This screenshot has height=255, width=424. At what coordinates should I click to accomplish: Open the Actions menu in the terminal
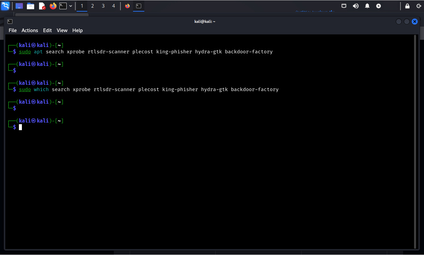tap(30, 30)
